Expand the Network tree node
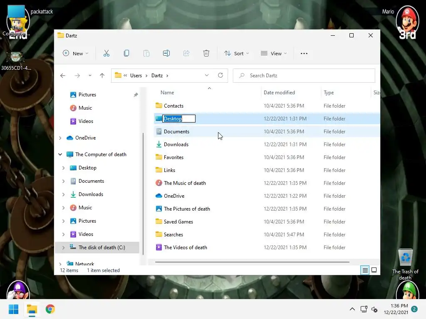 (60, 264)
